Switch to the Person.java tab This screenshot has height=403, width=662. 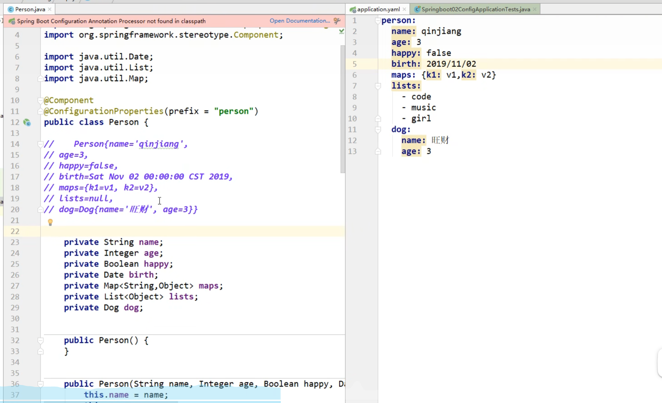tap(30, 9)
